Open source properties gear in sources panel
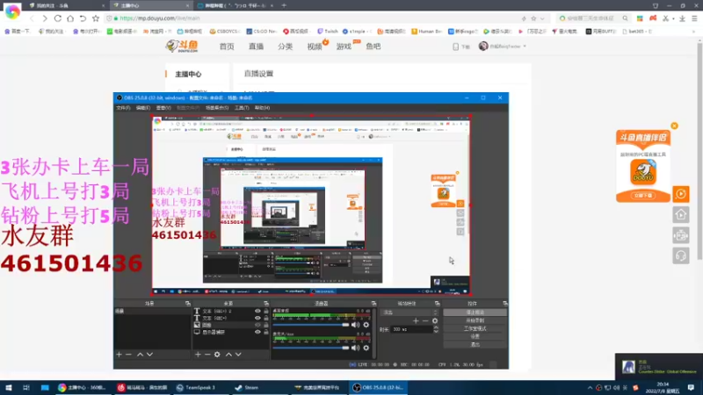Image resolution: width=703 pixels, height=395 pixels. (217, 355)
